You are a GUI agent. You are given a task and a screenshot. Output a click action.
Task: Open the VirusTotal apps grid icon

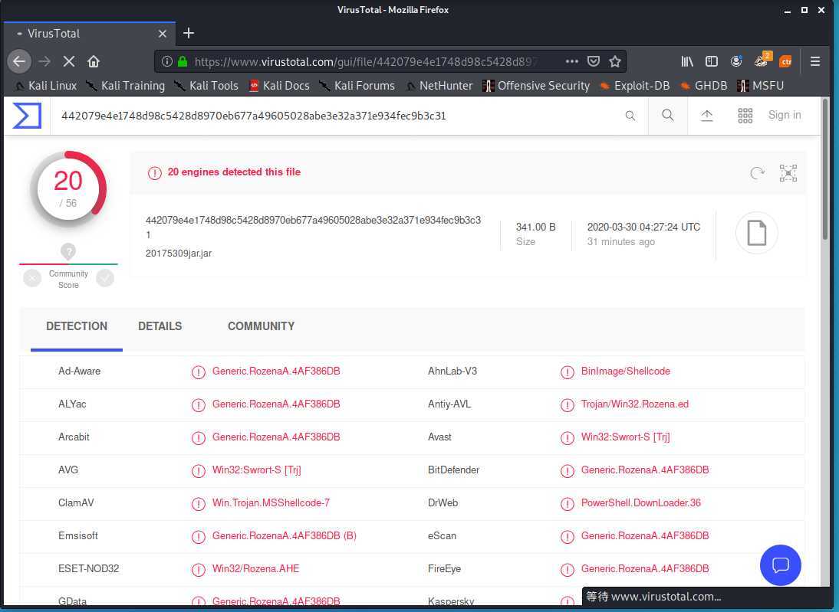[x=745, y=116]
